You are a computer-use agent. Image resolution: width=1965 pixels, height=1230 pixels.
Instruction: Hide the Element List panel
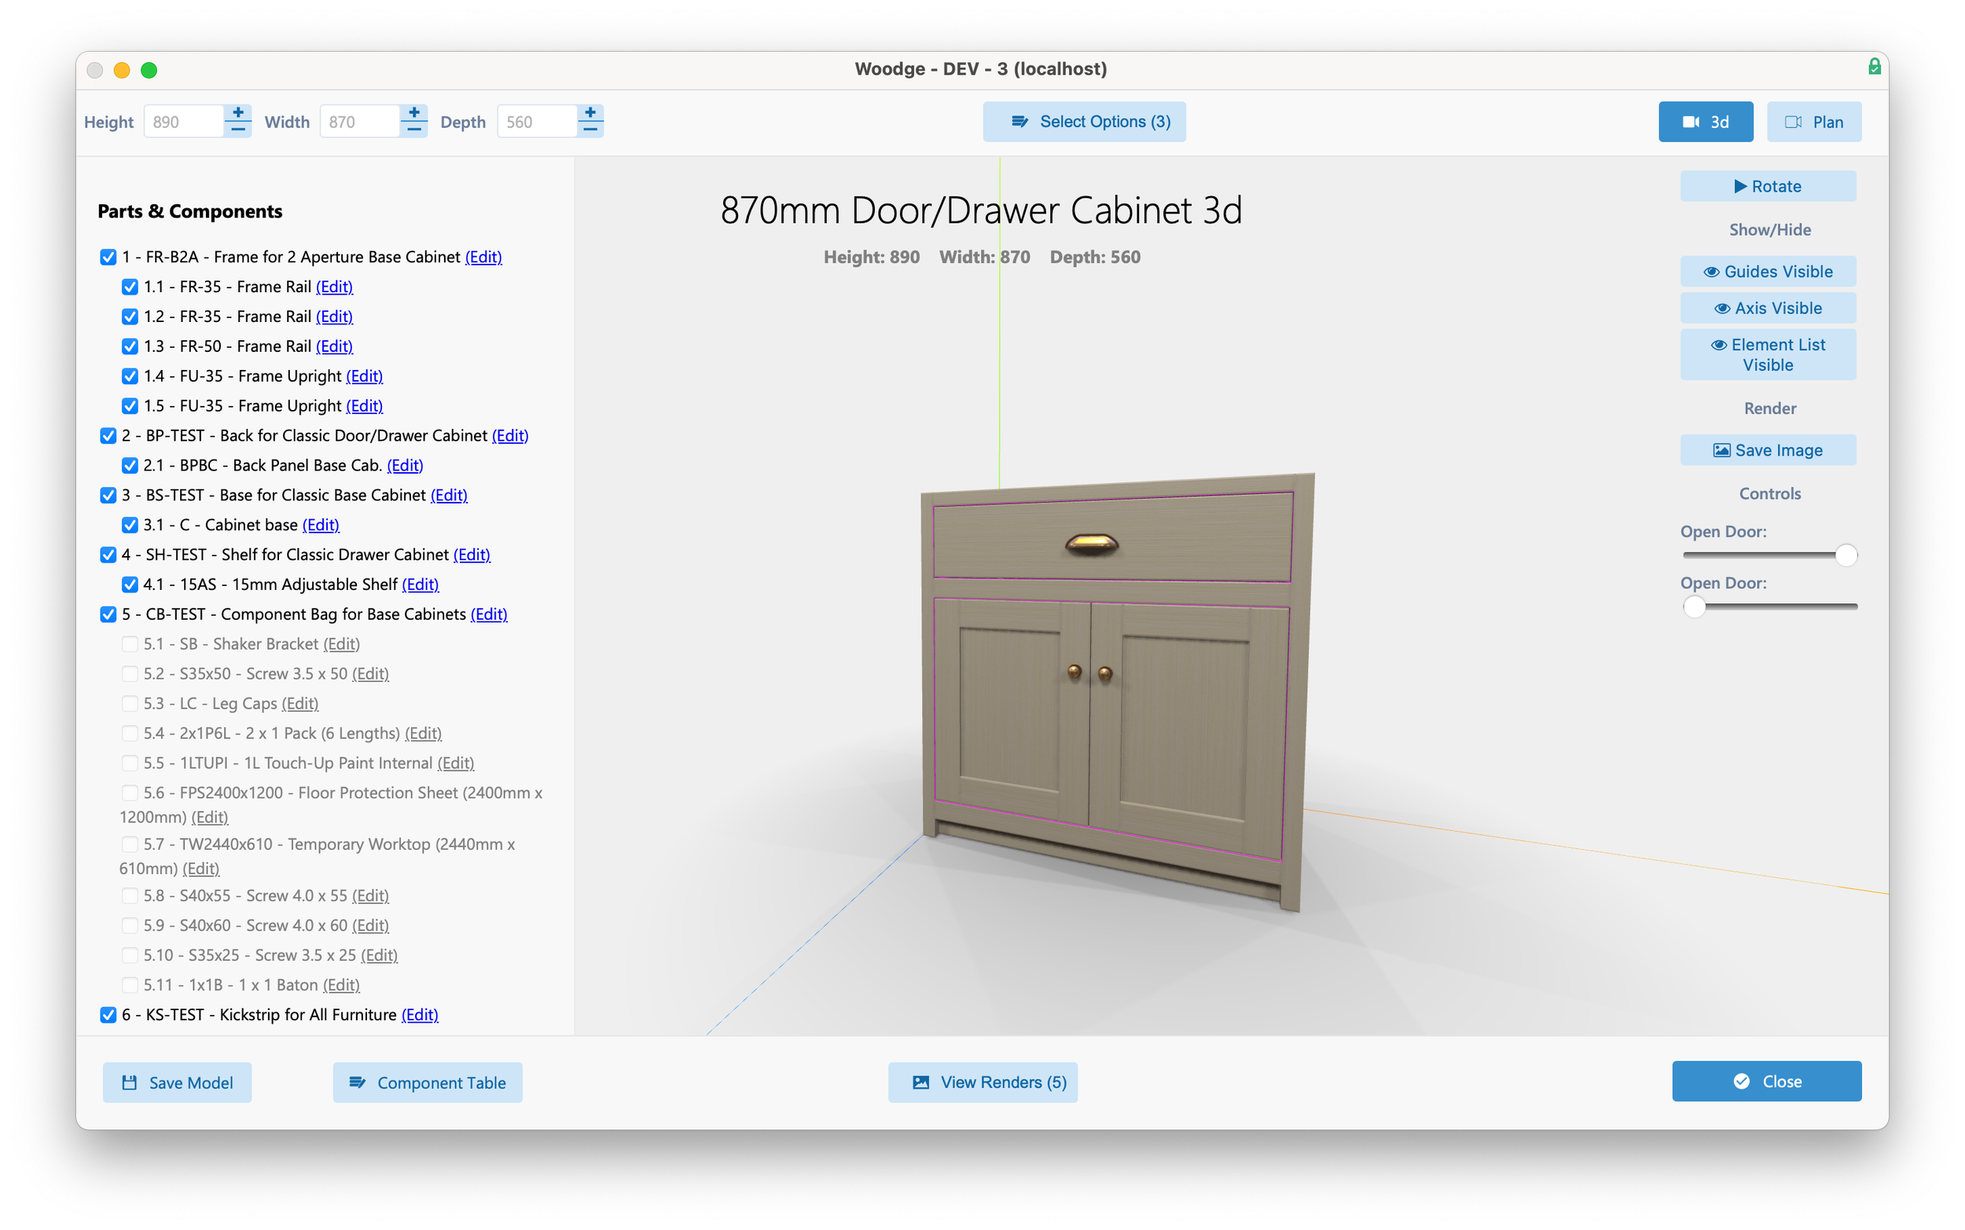[1767, 355]
